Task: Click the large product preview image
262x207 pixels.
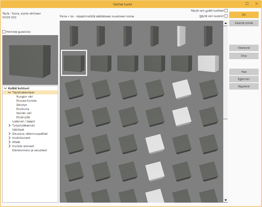Action: click(x=30, y=60)
